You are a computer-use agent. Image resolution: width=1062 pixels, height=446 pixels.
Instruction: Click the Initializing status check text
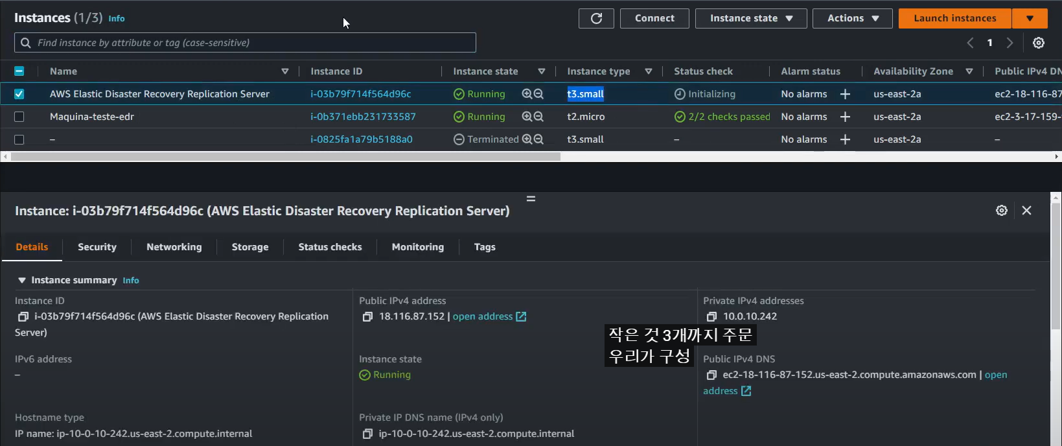711,94
